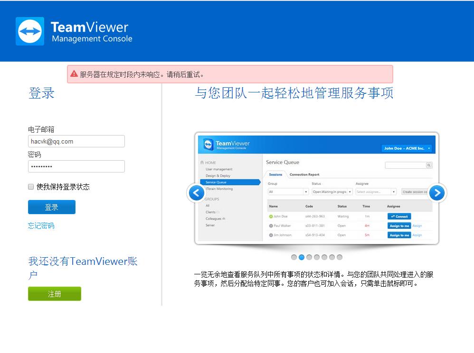This screenshot has height=353, width=474.
Task: Select the sixth carousel dot
Action: pos(332,257)
